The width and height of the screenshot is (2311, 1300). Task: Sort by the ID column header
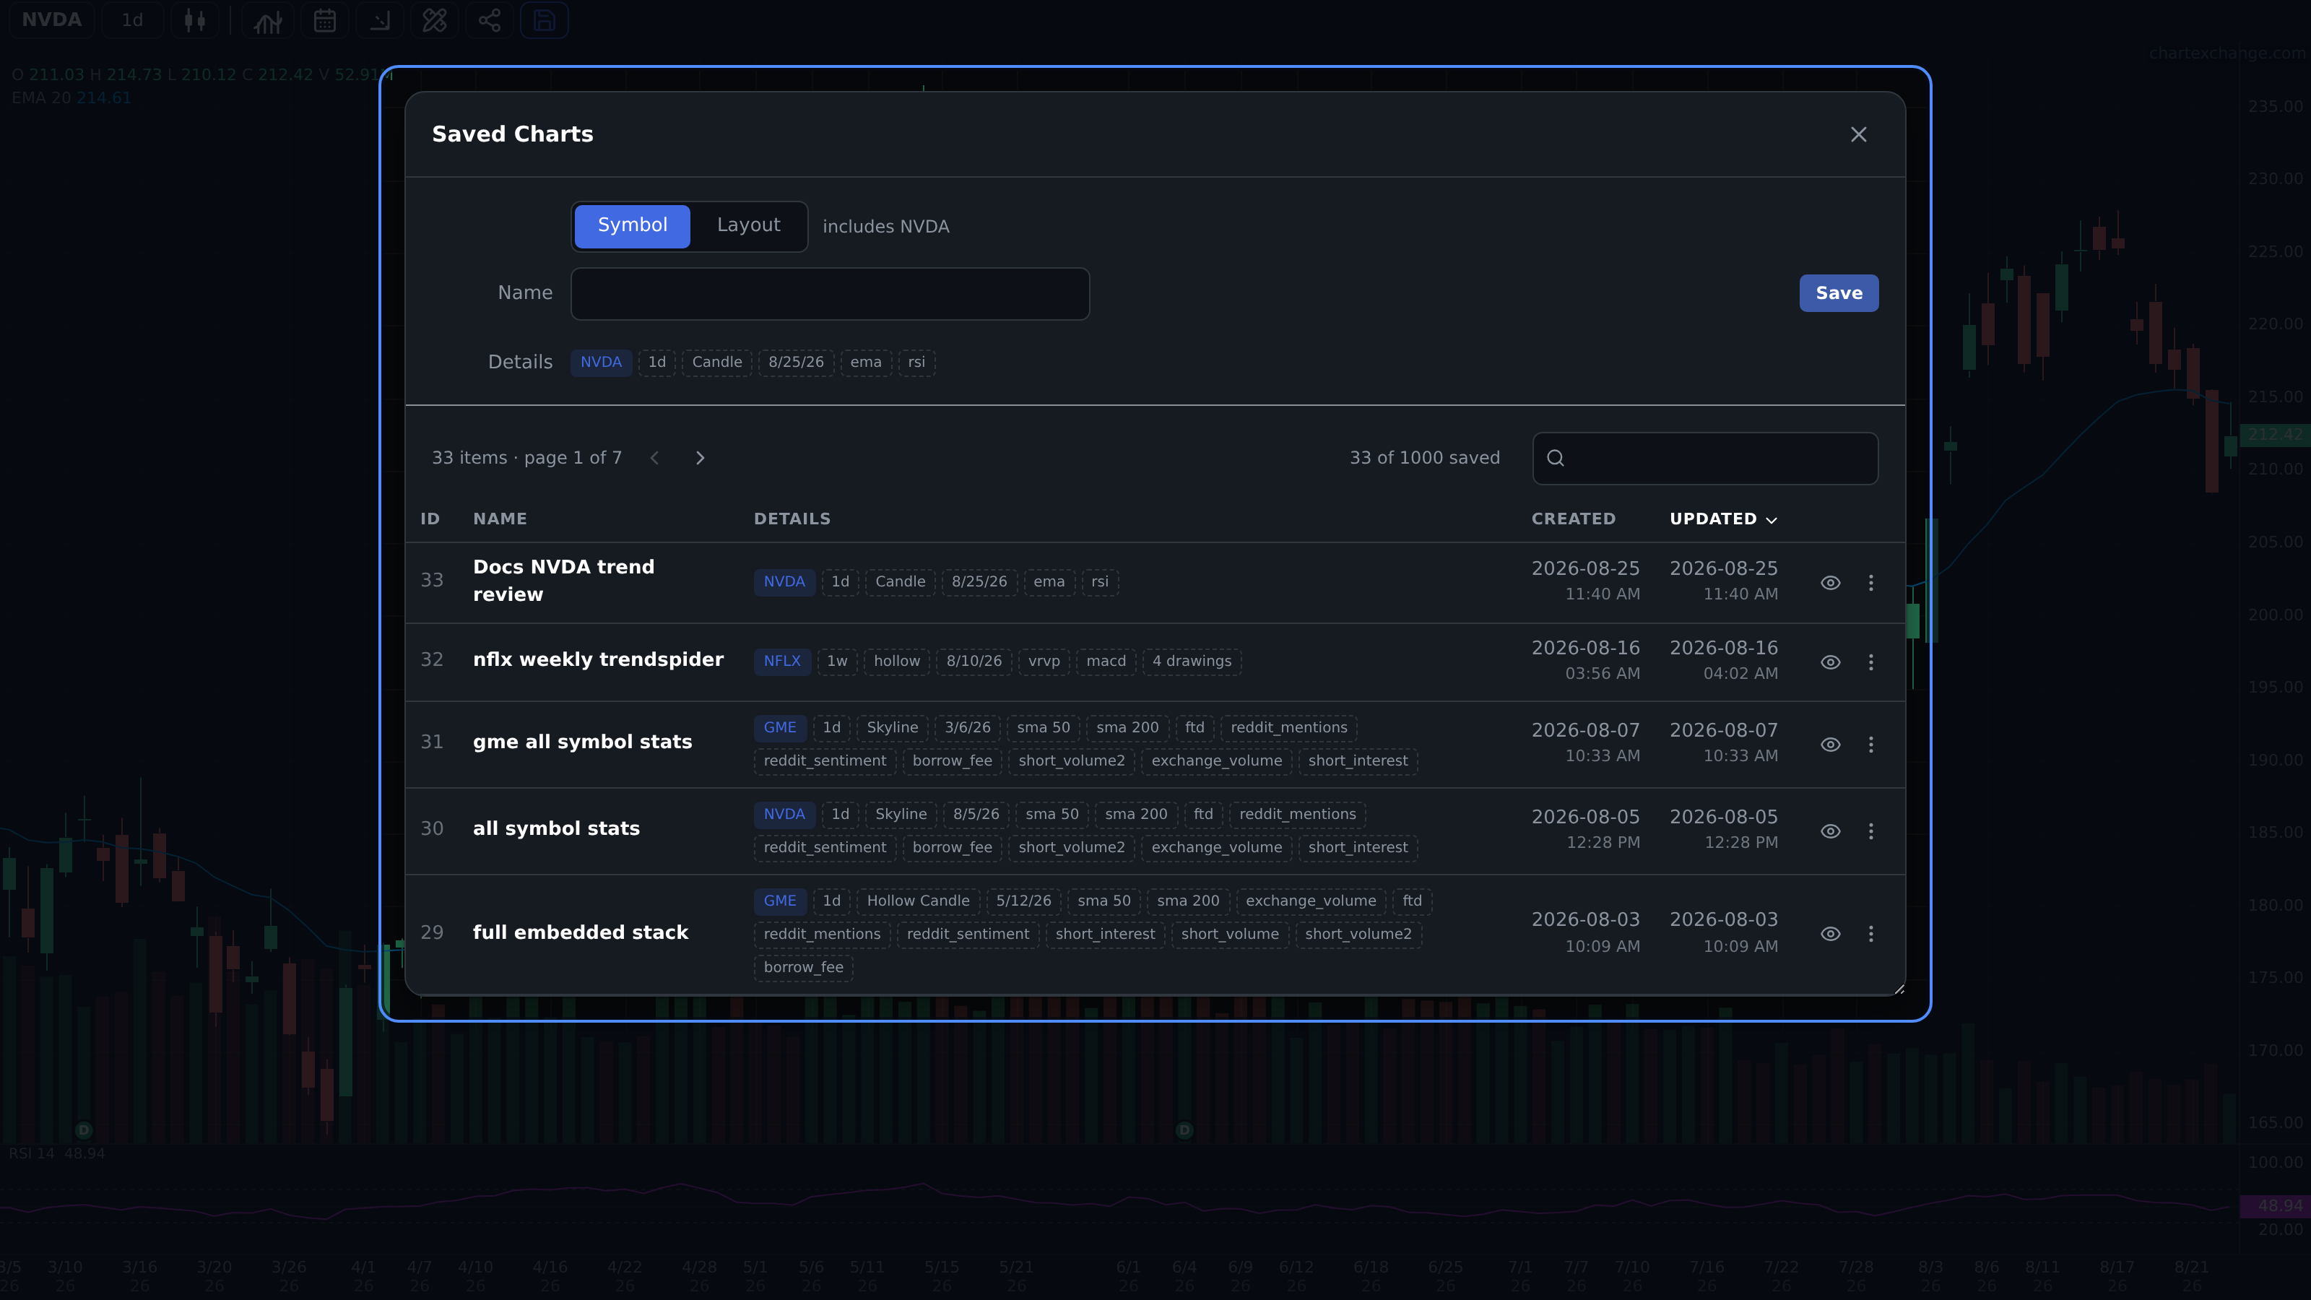pyautogui.click(x=430, y=519)
